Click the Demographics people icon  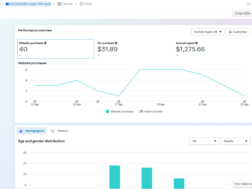tap(21, 131)
